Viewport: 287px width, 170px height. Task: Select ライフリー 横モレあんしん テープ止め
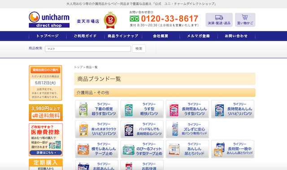[97, 149]
